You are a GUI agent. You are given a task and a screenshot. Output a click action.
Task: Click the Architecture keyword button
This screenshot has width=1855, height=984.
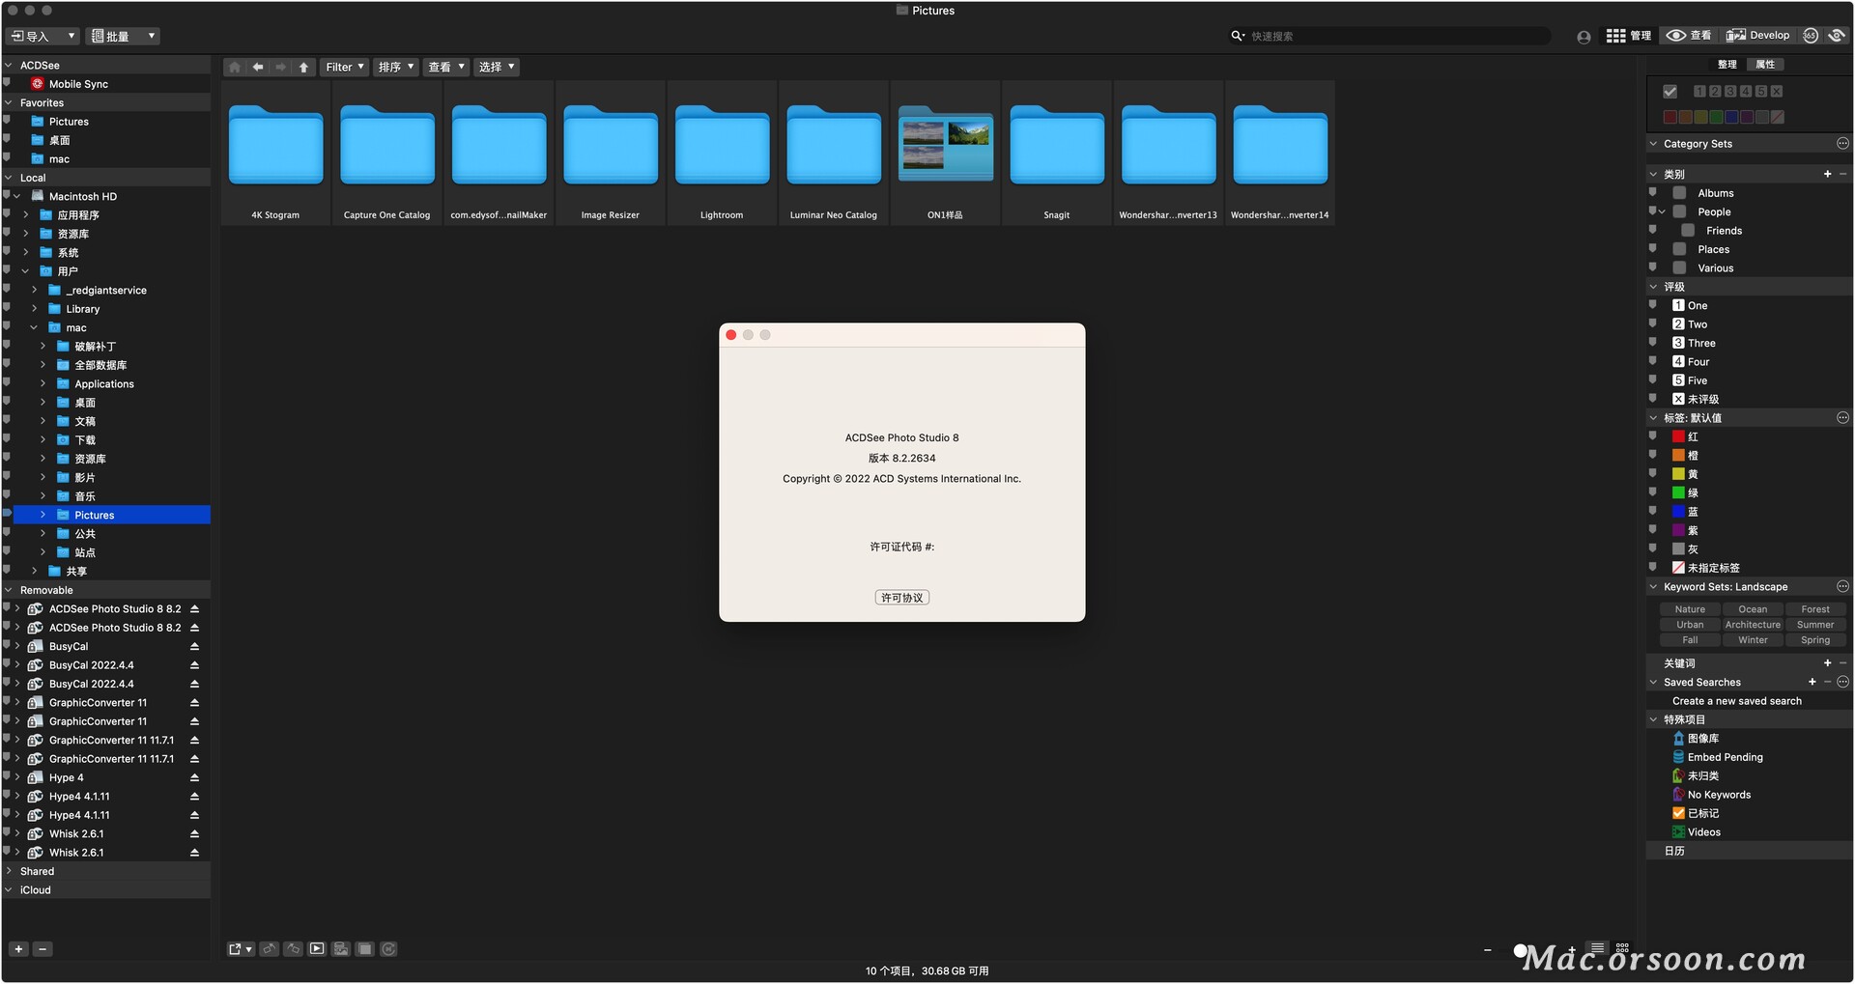(x=1753, y=625)
